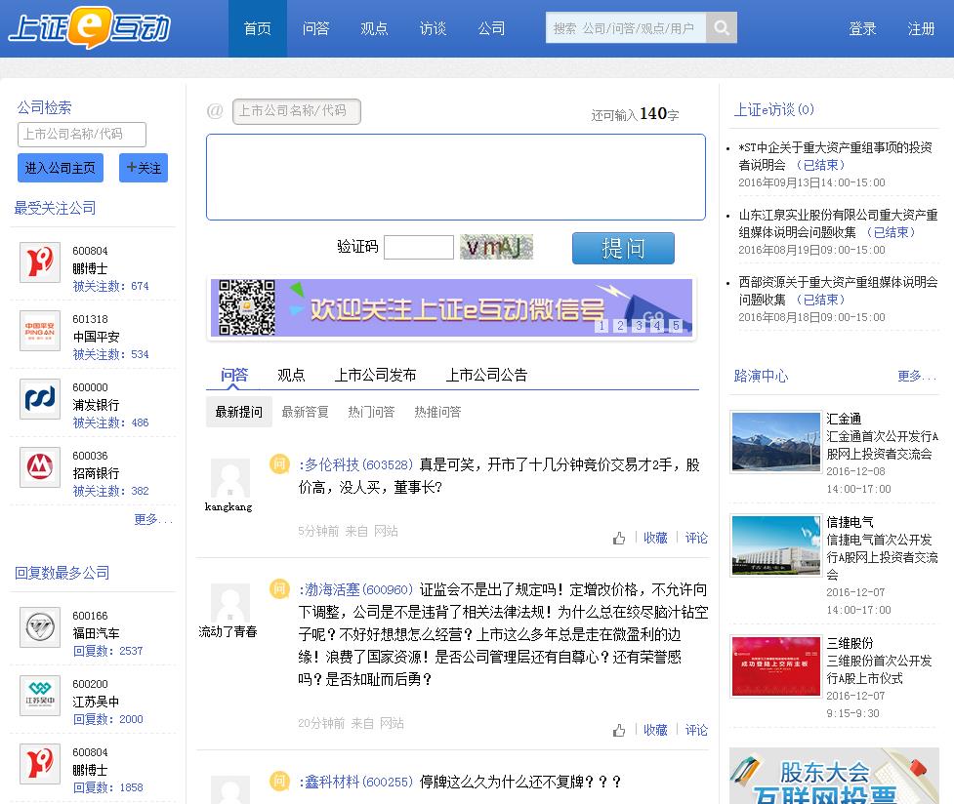
Task: Click 评论 on 多伦科技 question
Action: point(696,539)
